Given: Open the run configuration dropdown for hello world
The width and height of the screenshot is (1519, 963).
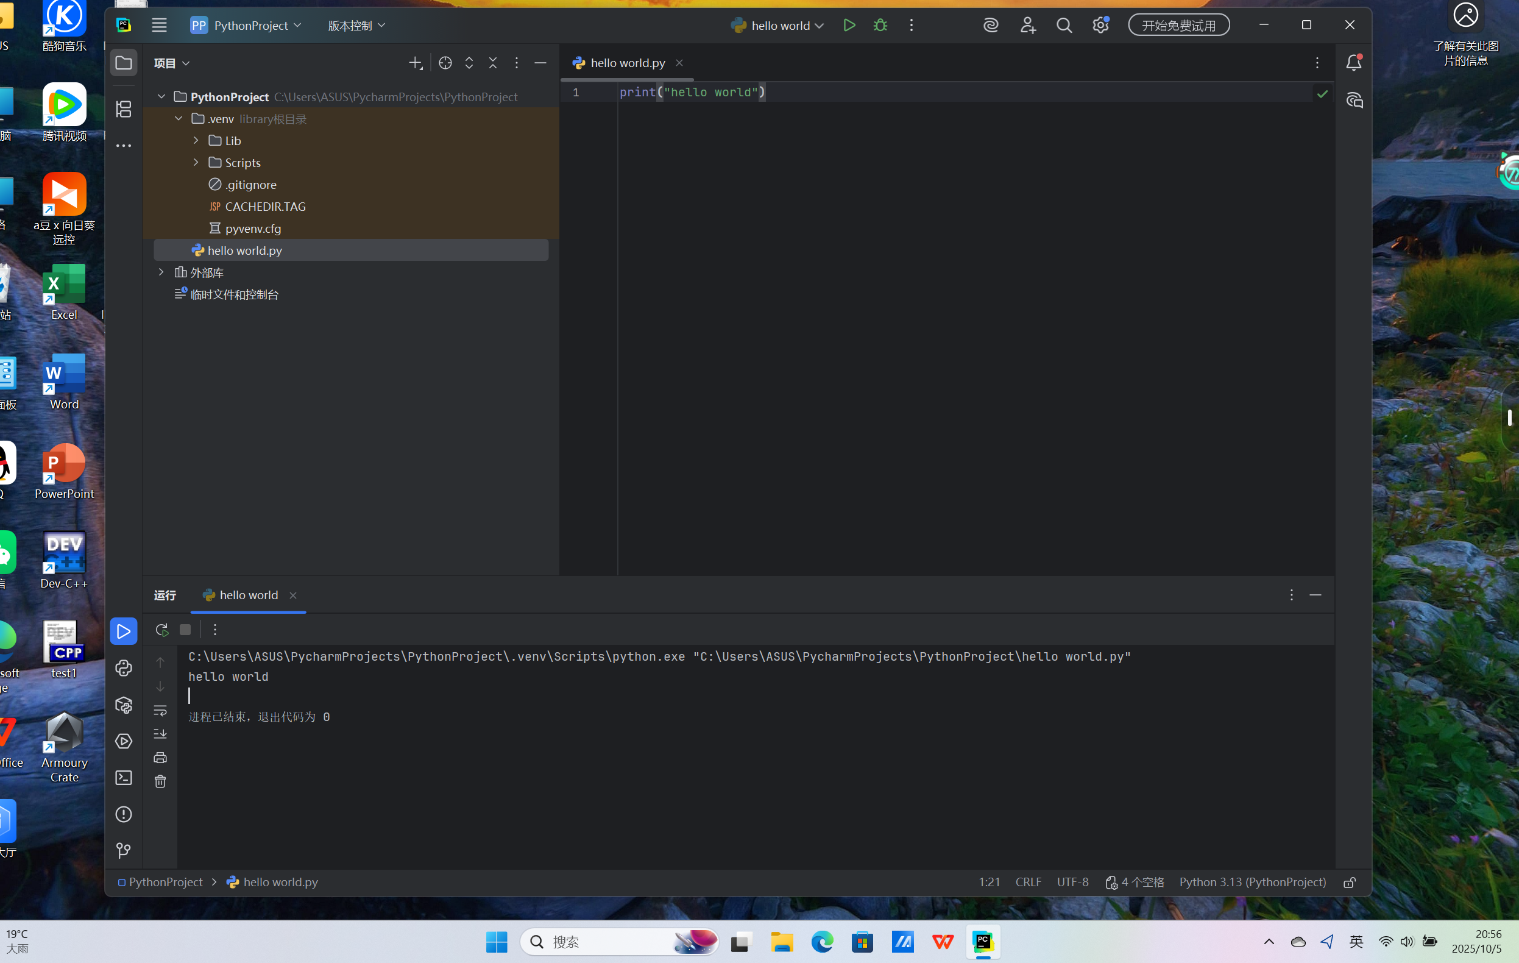Looking at the screenshot, I should [777, 25].
